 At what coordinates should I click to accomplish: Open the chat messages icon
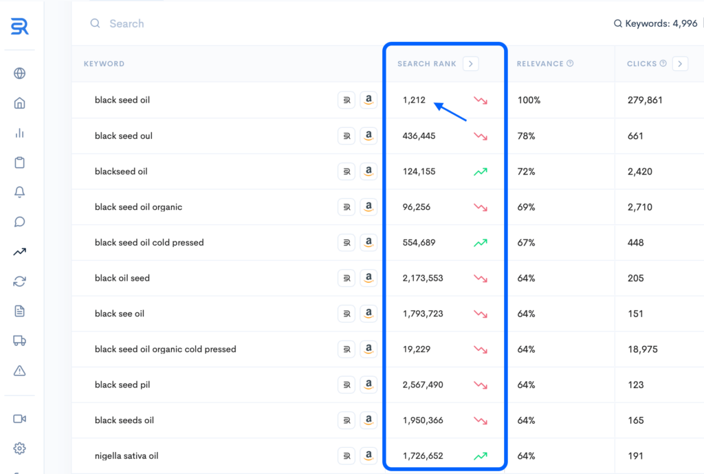click(x=19, y=222)
